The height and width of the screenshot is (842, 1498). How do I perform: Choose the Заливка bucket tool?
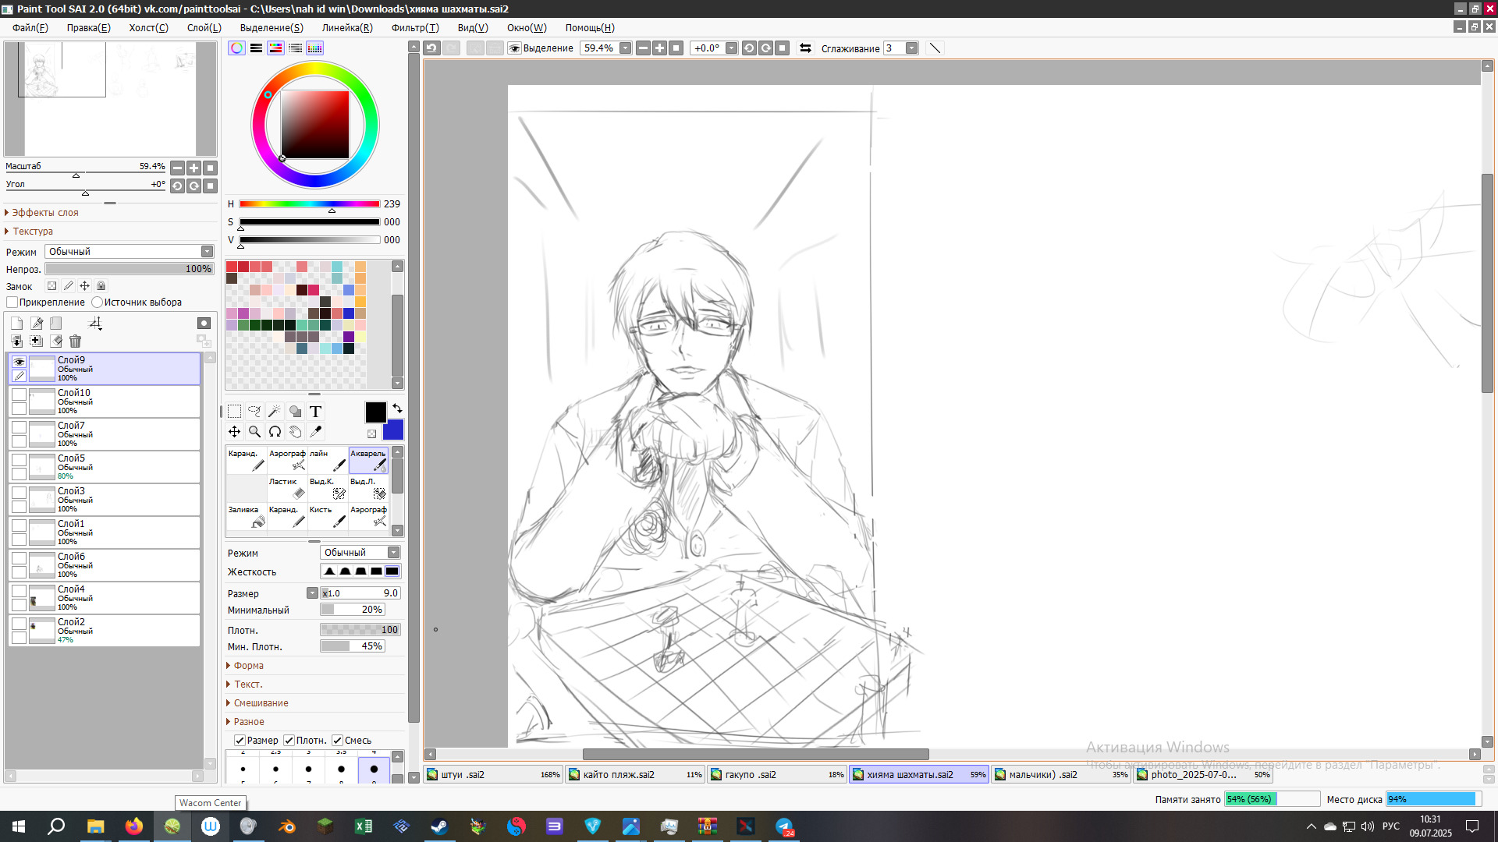pos(247,516)
